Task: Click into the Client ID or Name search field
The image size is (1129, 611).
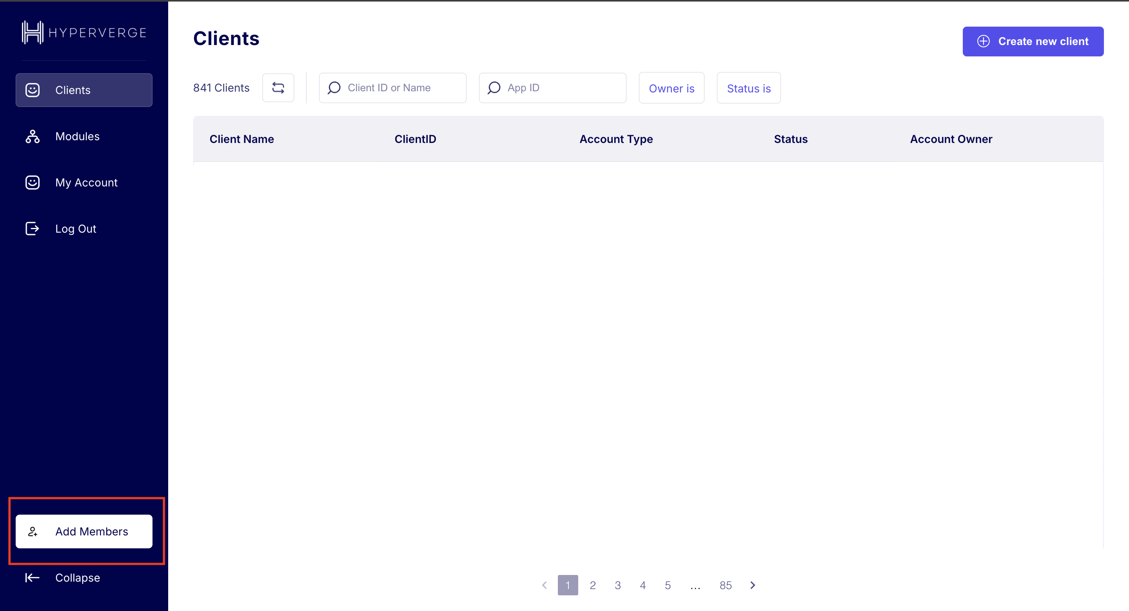Action: point(389,88)
